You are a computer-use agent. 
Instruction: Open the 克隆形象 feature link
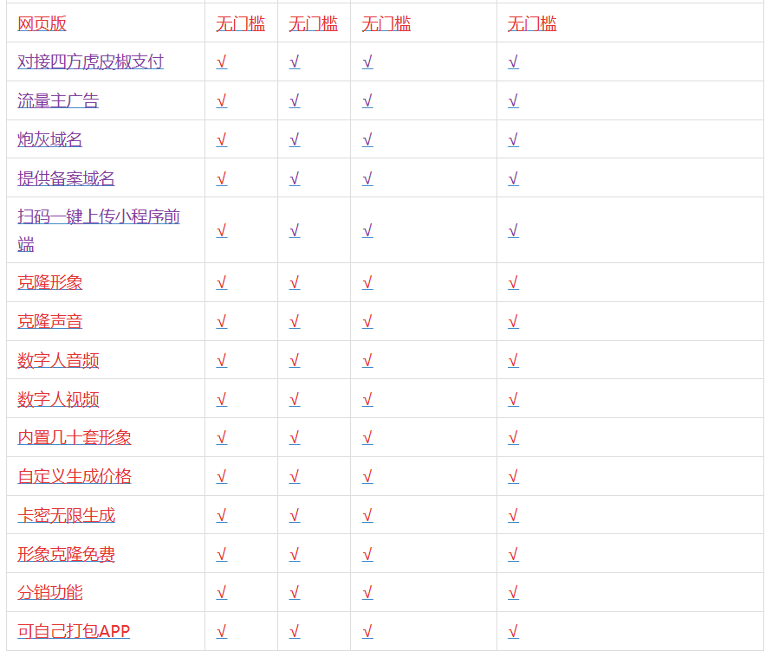click(49, 281)
